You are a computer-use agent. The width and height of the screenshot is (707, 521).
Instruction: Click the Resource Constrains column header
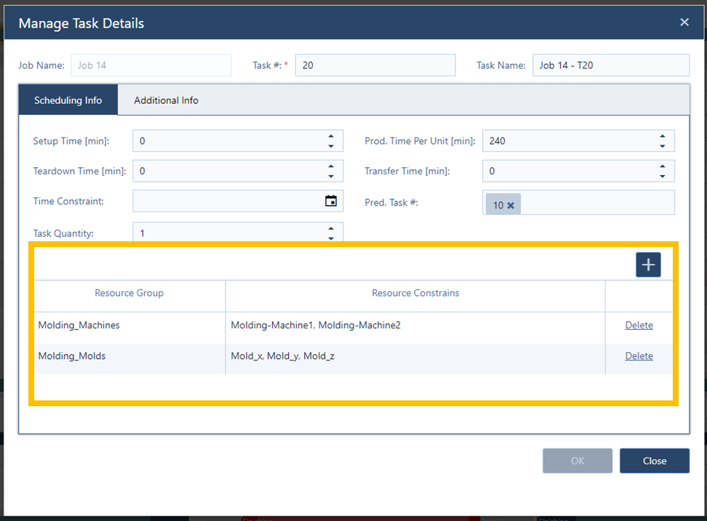click(415, 293)
